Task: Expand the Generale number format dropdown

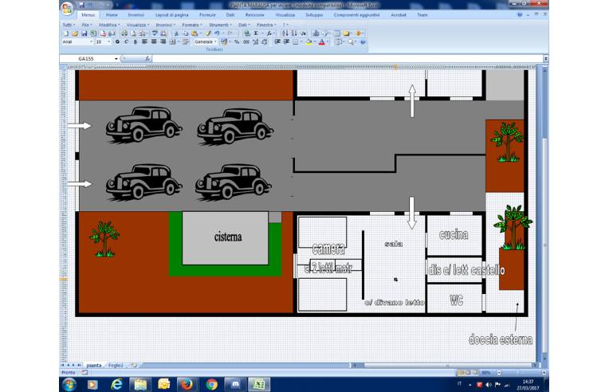Action: tap(214, 41)
